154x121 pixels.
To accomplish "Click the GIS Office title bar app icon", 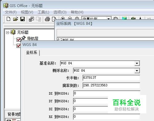I will pyautogui.click(x=6, y=6).
